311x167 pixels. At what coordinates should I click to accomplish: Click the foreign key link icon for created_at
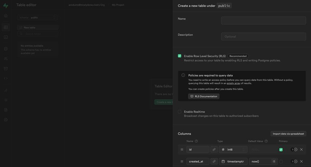214,161
